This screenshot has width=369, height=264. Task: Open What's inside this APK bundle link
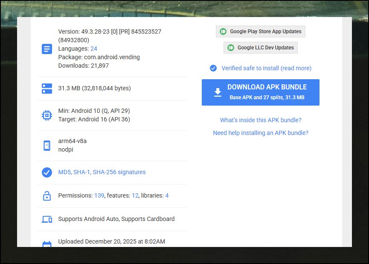click(261, 120)
